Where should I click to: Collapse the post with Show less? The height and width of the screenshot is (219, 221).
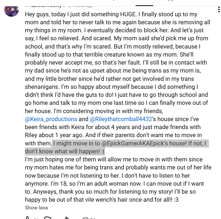(36, 208)
